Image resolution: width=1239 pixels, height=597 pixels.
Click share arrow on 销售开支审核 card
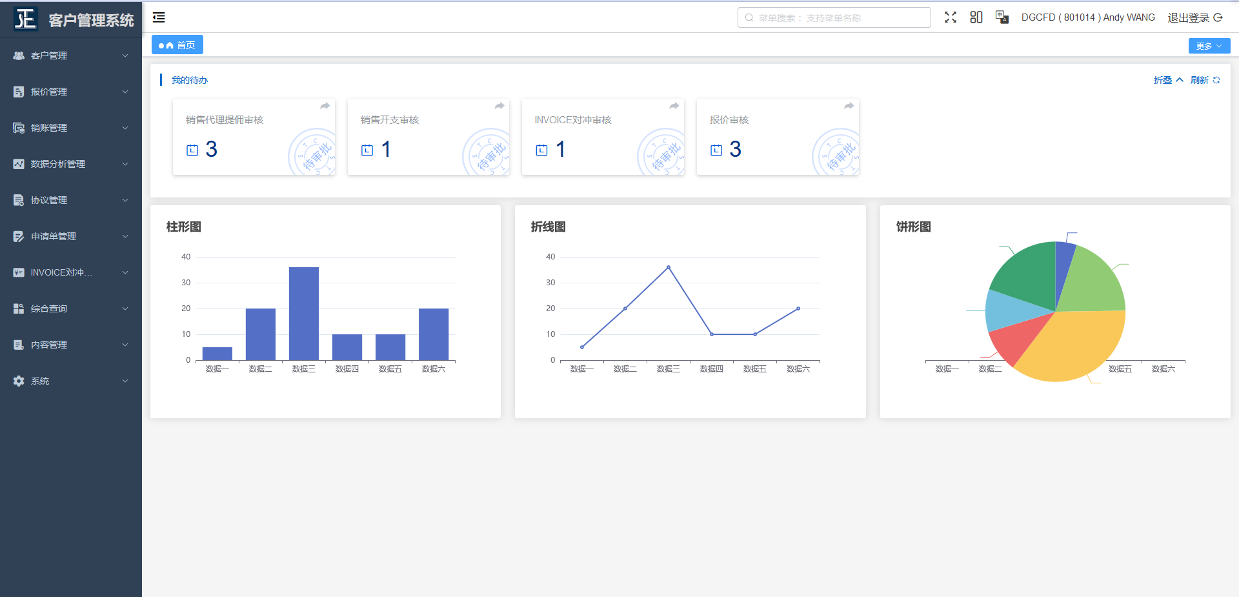pos(499,106)
